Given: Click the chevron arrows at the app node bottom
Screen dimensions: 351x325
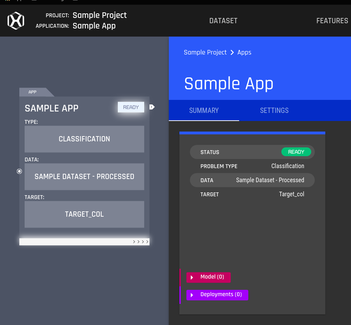Looking at the screenshot, I should 140,241.
